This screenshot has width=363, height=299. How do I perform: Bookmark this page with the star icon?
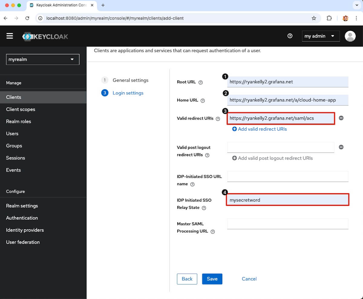coord(314,18)
